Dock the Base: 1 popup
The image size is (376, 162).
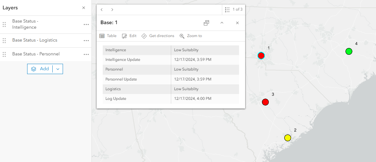pos(206,23)
